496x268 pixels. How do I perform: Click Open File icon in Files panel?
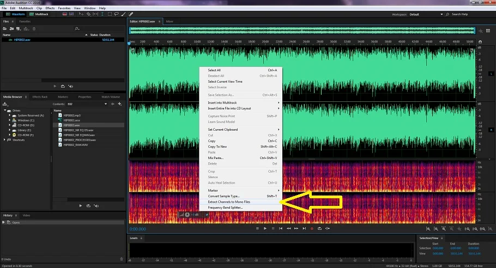(5, 29)
